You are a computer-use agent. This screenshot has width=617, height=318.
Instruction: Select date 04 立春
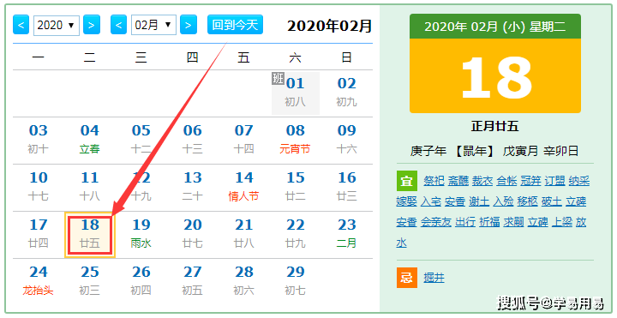(x=90, y=140)
